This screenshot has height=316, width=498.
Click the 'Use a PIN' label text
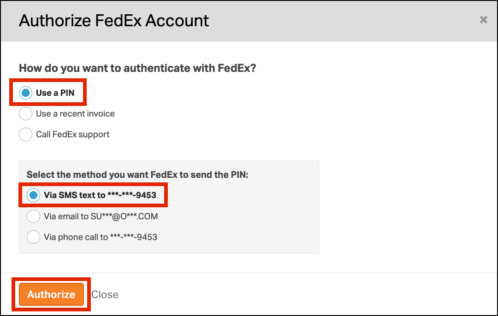coord(55,93)
